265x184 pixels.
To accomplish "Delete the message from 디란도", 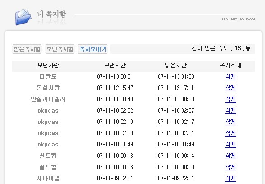I will click(231, 77).
